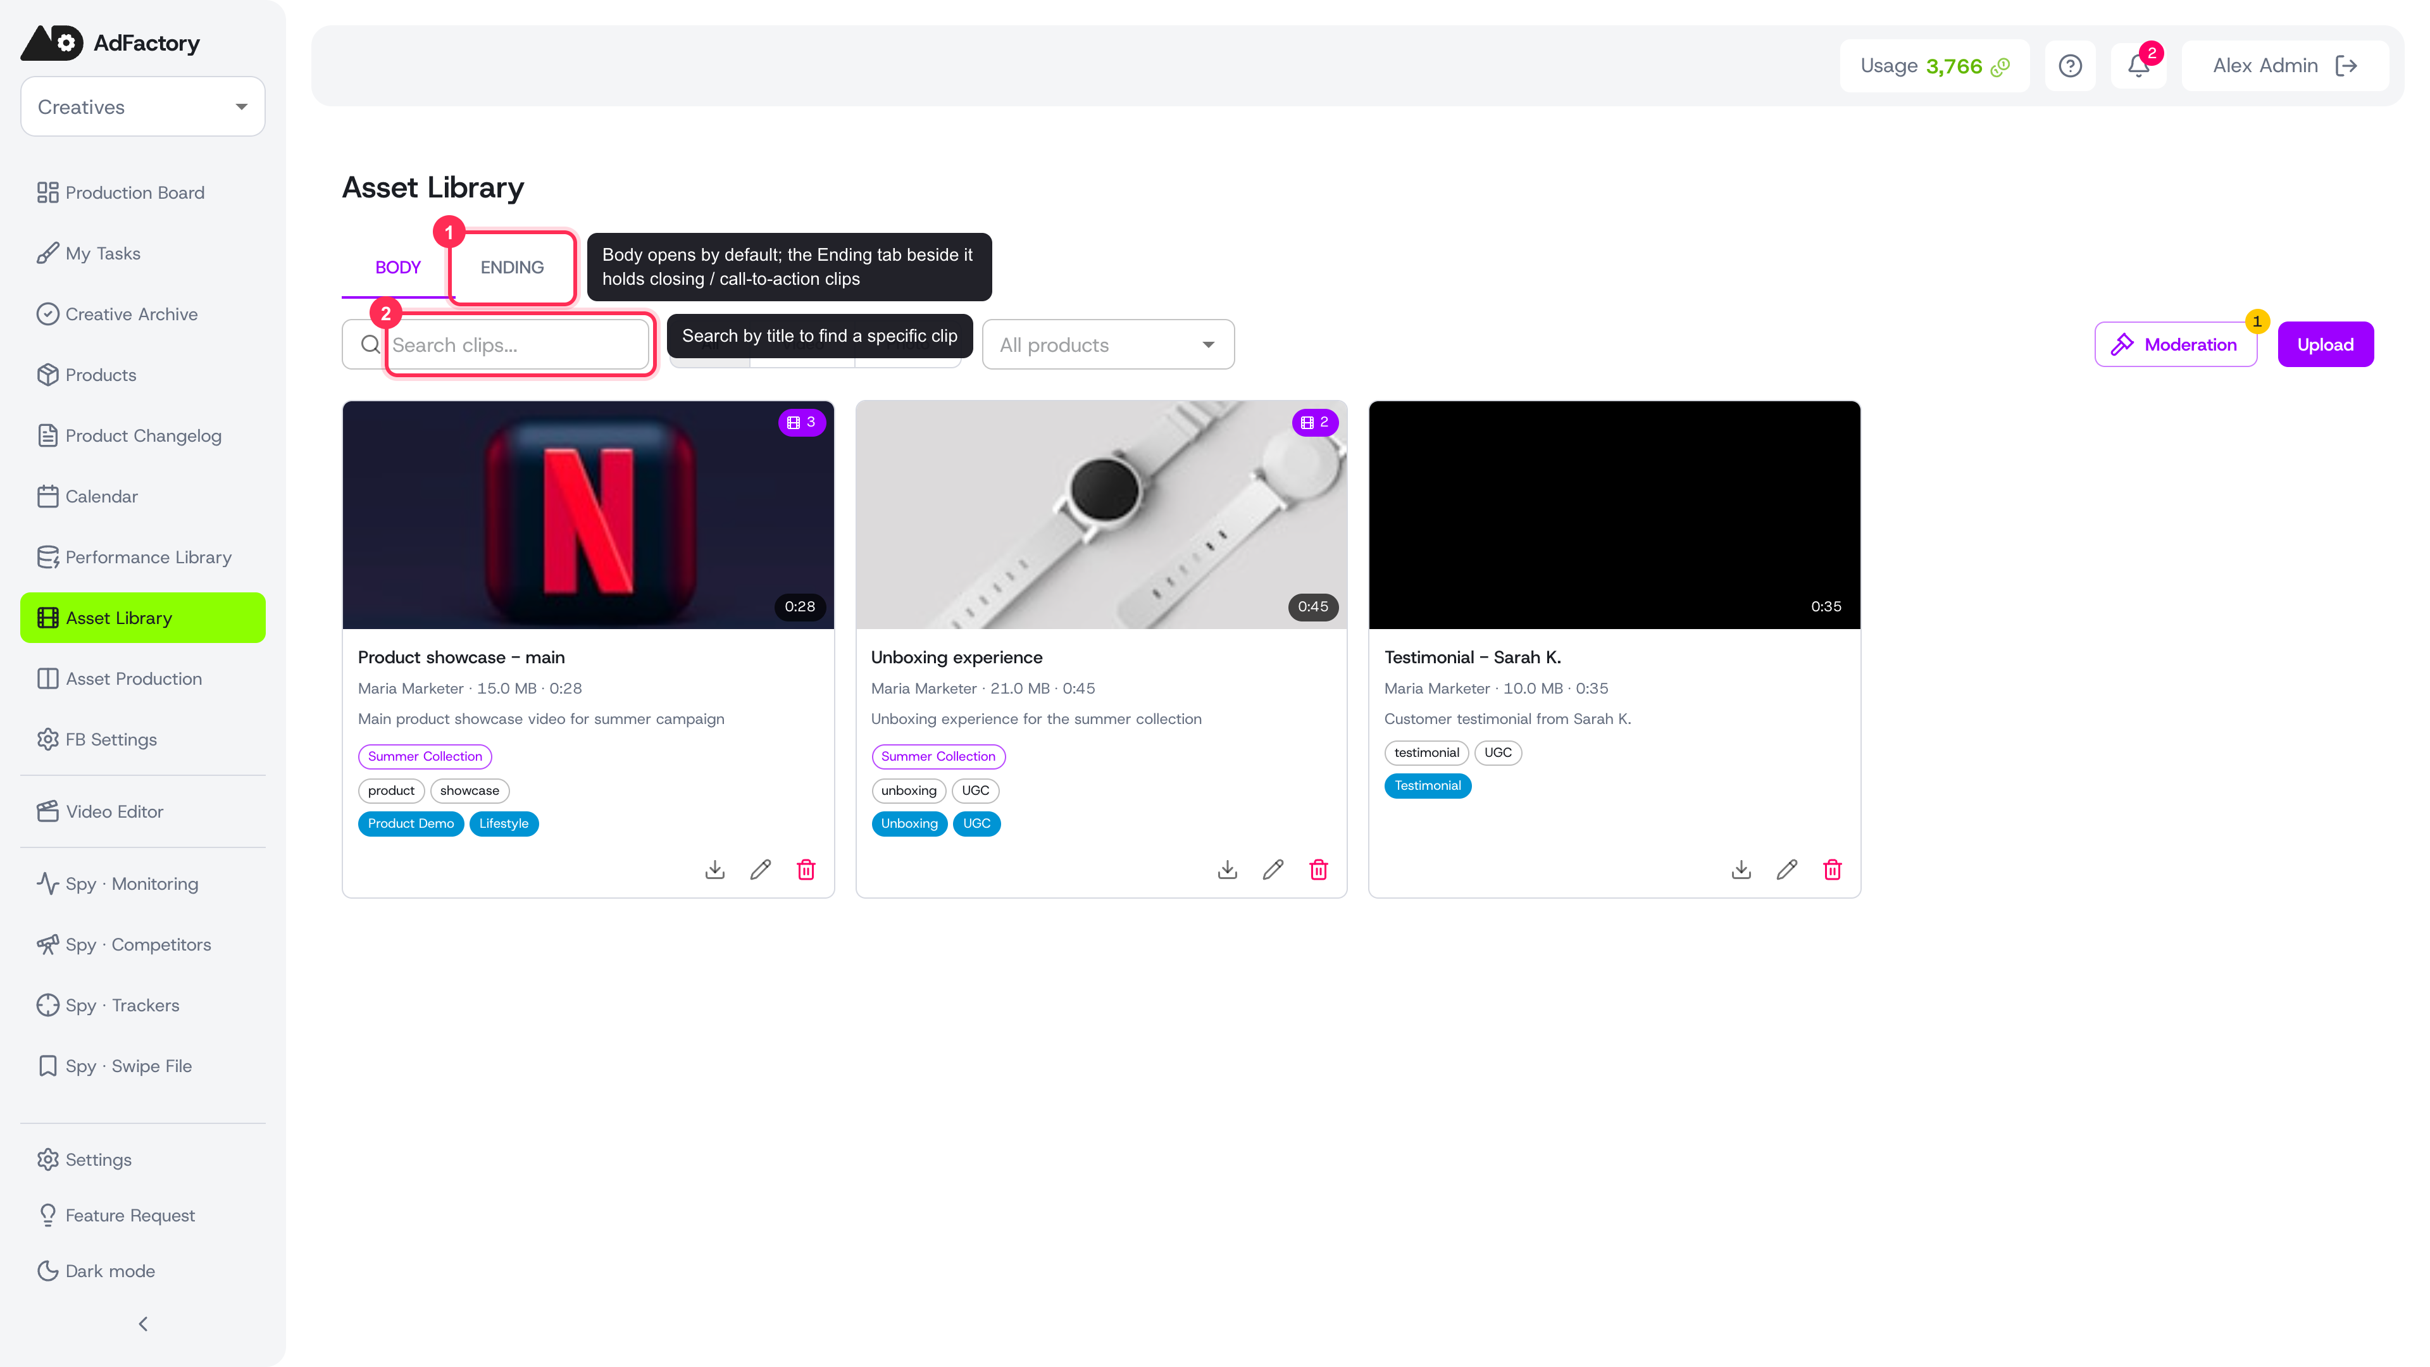Viewport: 2430px width, 1367px height.
Task: Click the lowercase testimonial tag
Action: click(1426, 753)
